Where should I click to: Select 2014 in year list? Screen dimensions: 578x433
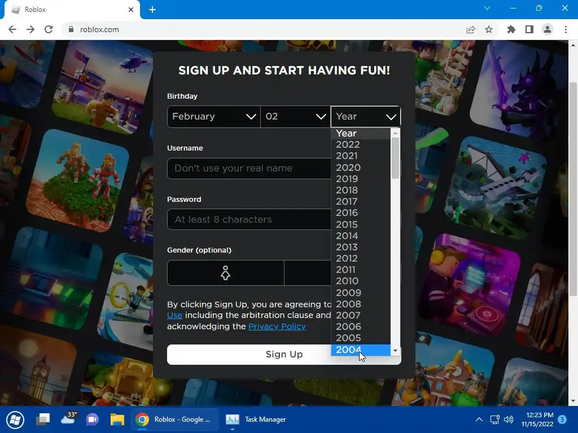pyautogui.click(x=361, y=236)
